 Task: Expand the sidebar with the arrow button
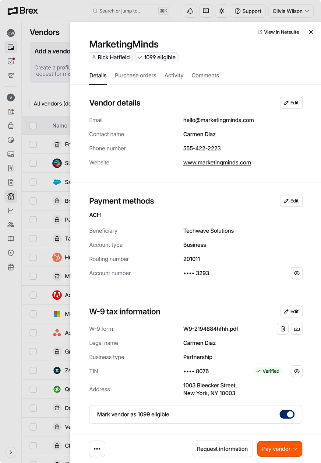click(11, 452)
